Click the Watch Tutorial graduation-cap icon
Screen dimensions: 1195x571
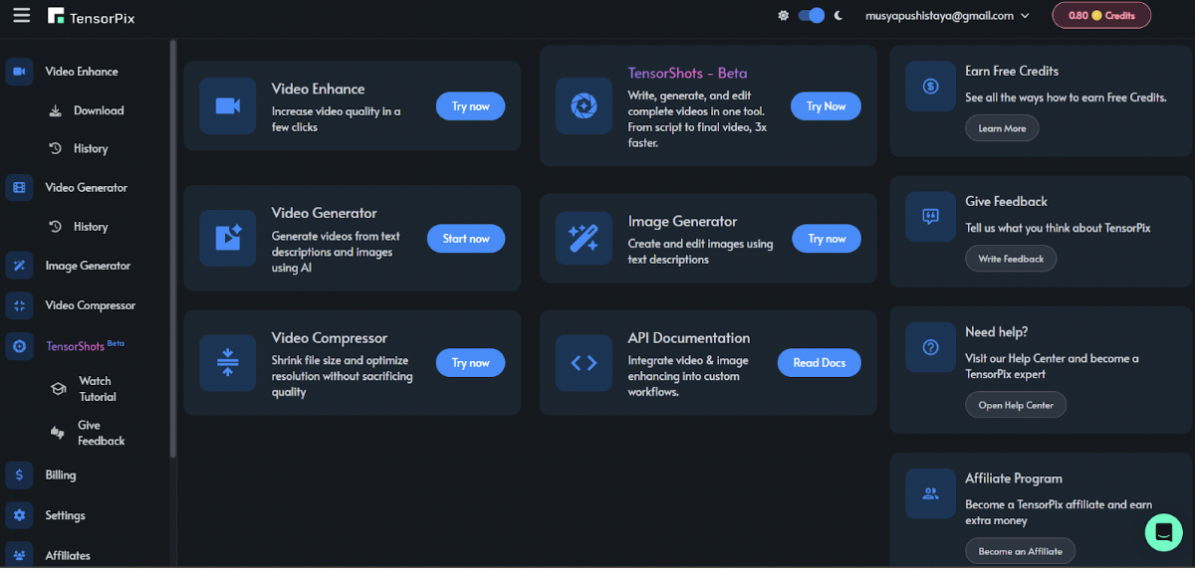pyautogui.click(x=58, y=389)
